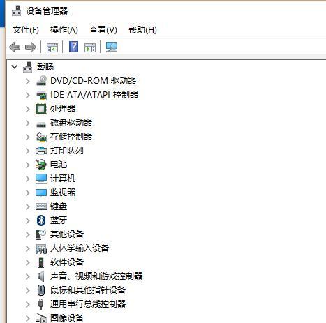Click the 电池 battery icon
This screenshot has height=323, width=326.
point(41,165)
